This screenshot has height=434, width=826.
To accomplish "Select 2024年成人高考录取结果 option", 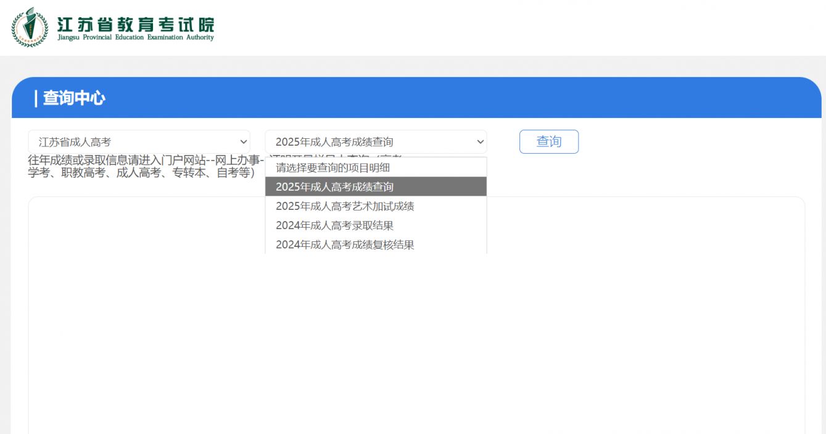I will coord(336,225).
